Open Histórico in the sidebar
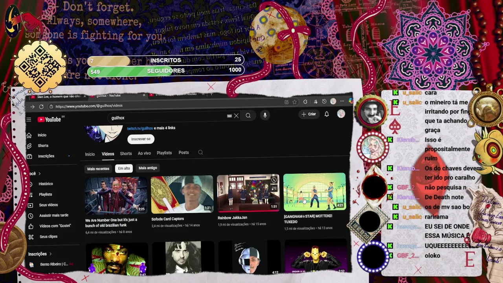Screen dimensions: 503x283 [46, 184]
